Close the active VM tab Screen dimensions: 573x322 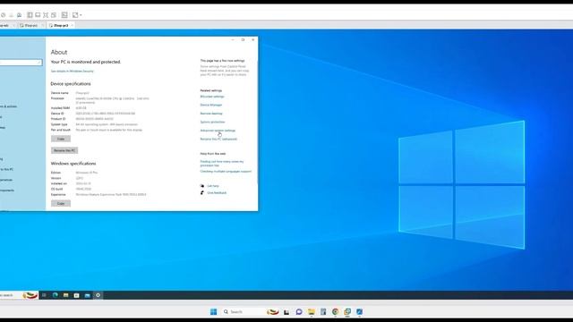click(72, 26)
